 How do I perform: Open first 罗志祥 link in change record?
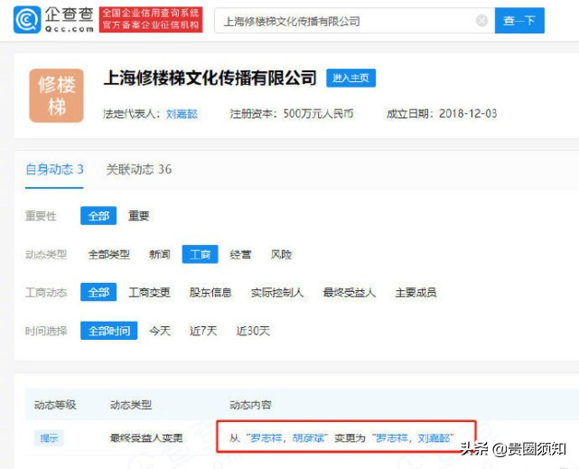point(266,438)
